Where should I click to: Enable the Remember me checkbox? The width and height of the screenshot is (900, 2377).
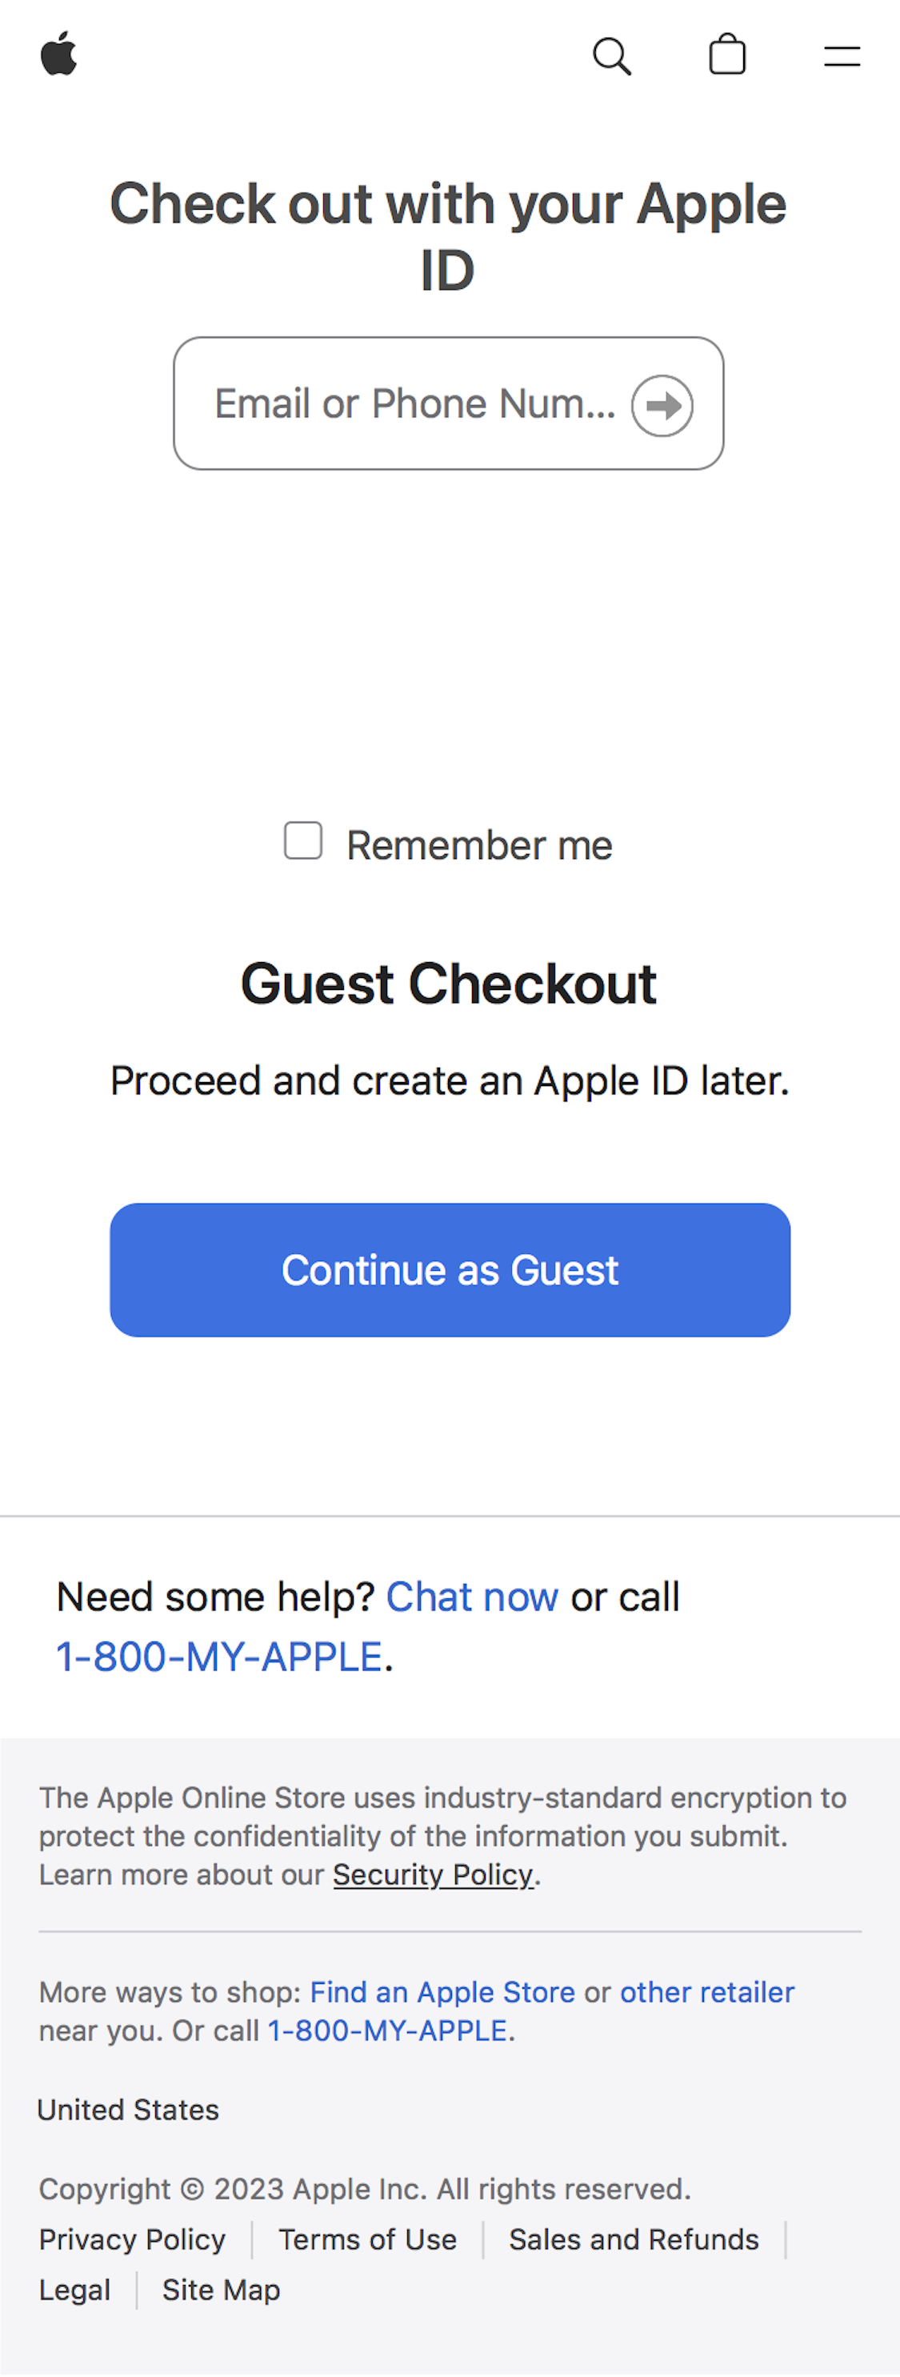302,840
